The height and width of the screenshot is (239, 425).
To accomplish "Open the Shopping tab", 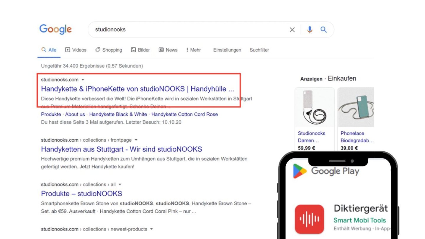I will [109, 50].
